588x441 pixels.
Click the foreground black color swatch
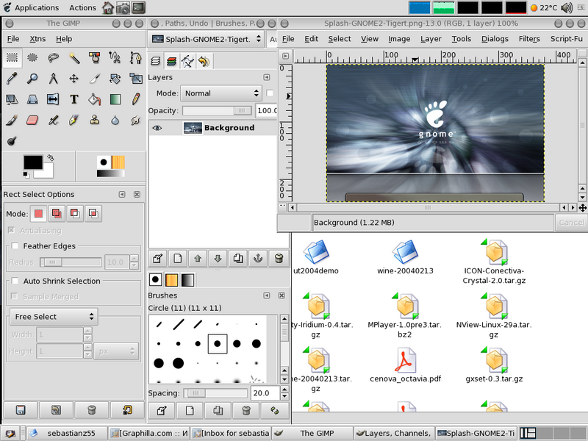click(32, 162)
